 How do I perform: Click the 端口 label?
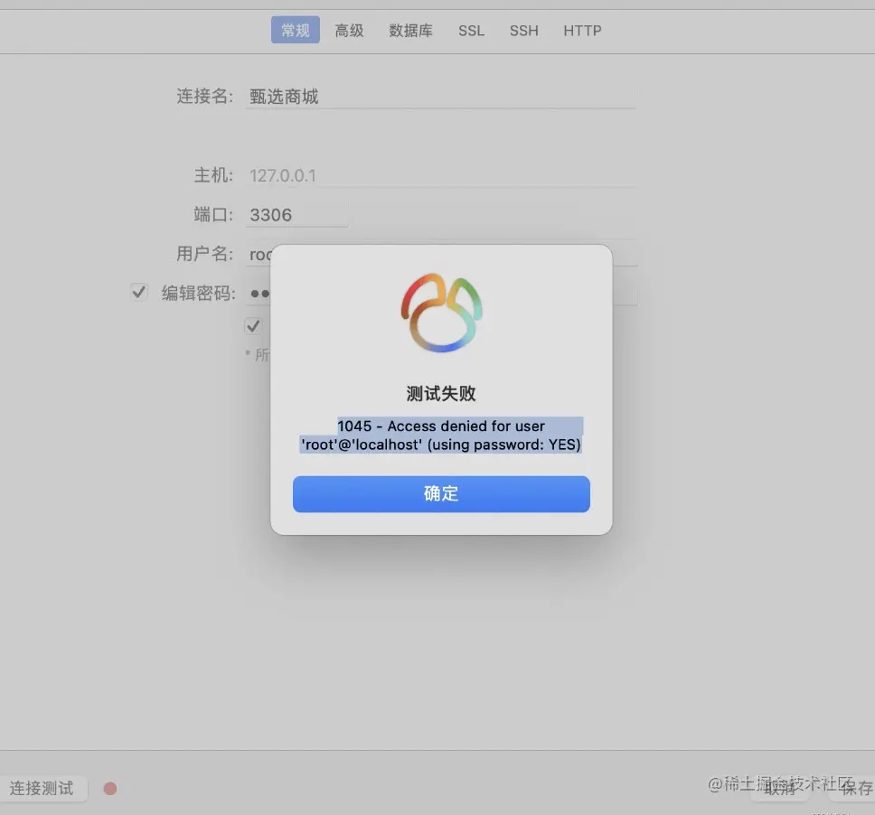pos(213,215)
